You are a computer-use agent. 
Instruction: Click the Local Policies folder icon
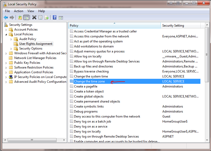(11, 34)
